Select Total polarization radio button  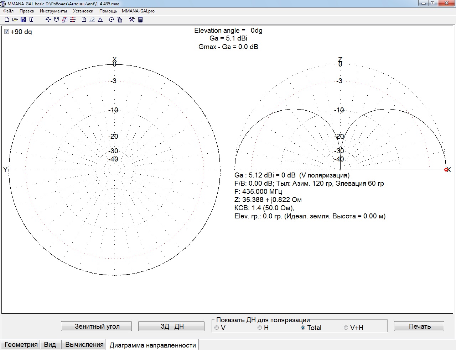click(x=303, y=328)
